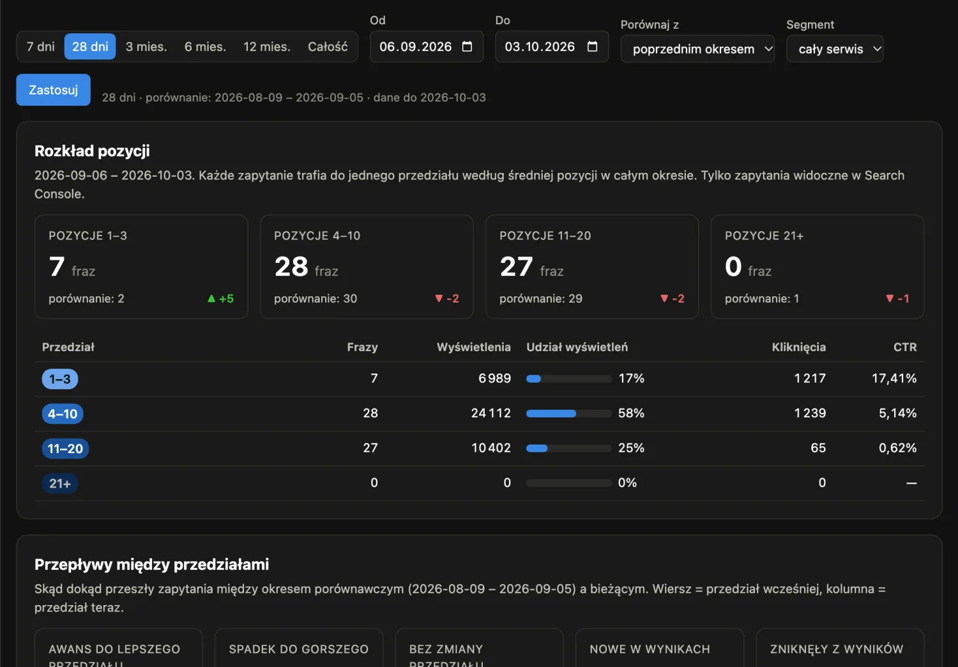958x667 pixels.
Task: Click the CTR column header
Action: [x=905, y=347]
